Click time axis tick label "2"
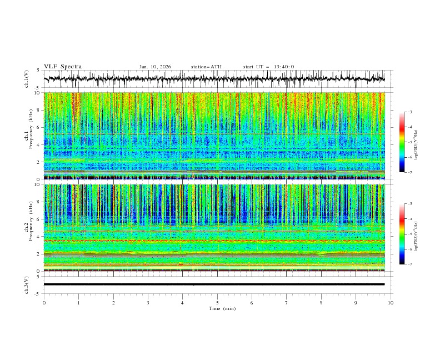 [x=113, y=303]
